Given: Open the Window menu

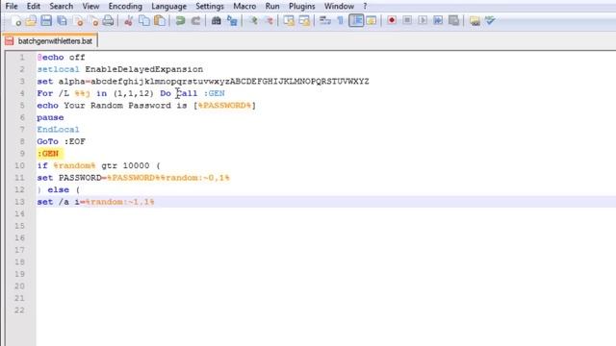Looking at the screenshot, I should pos(339,7).
